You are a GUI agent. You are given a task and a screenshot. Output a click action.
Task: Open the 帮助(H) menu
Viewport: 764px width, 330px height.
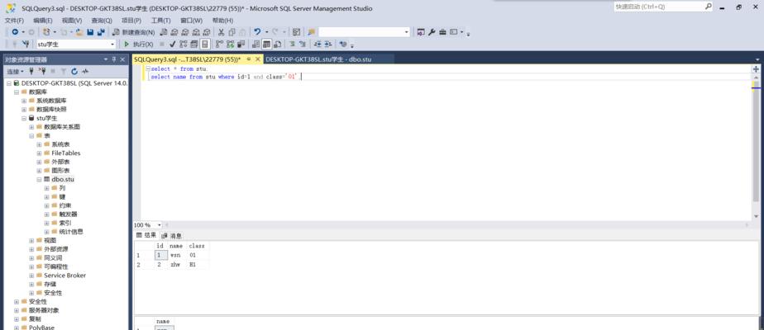click(222, 21)
